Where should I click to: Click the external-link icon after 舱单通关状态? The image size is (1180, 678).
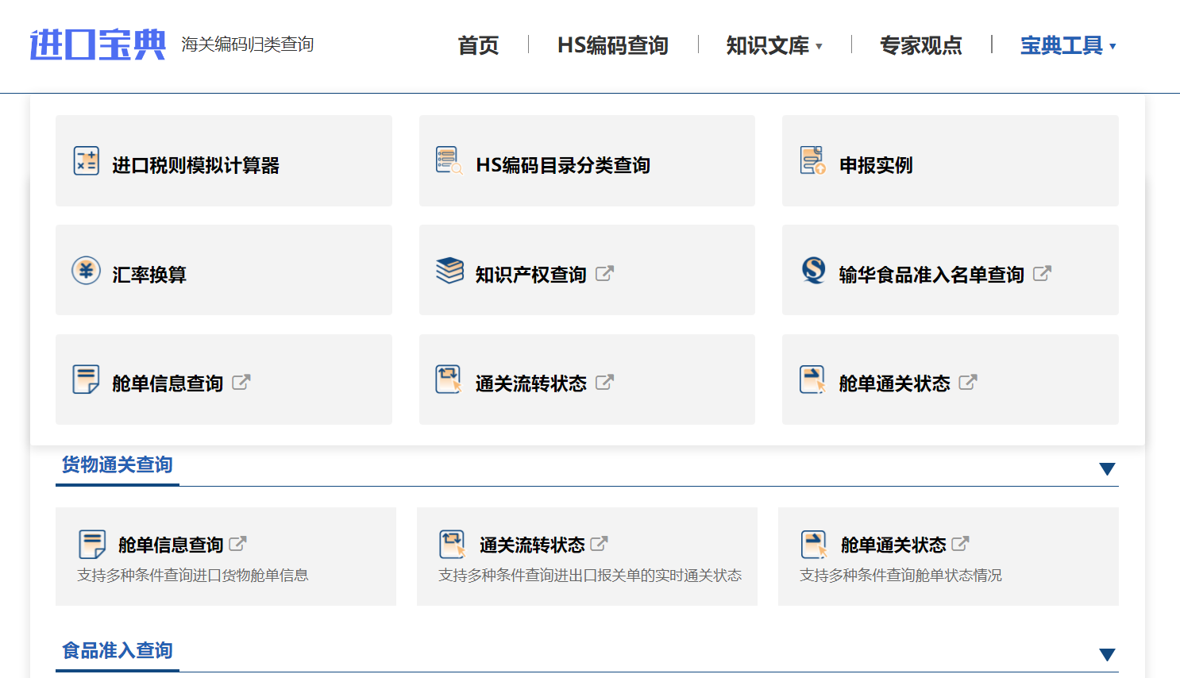tap(967, 382)
